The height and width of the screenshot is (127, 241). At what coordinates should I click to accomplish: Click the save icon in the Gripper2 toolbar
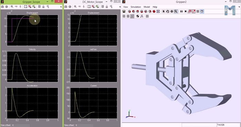(124, 11)
